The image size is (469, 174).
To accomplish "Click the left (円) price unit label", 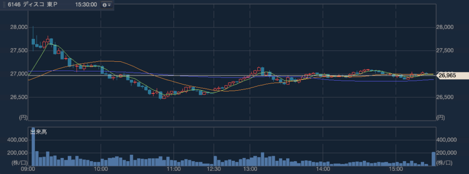I will (23, 117).
